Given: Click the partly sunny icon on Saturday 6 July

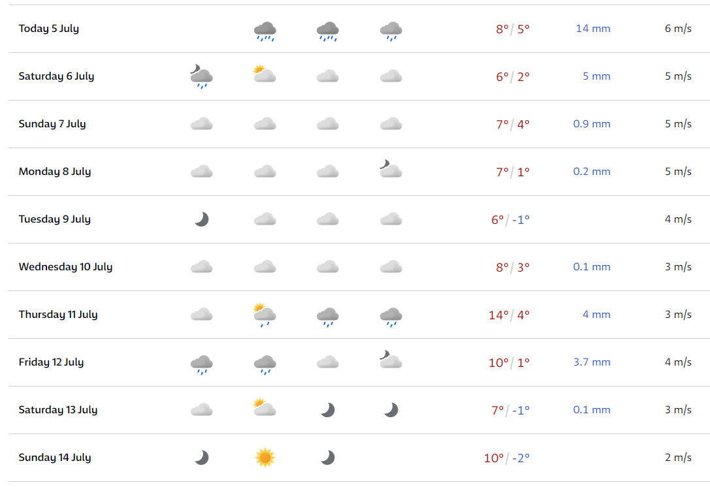Looking at the screenshot, I should click(x=265, y=73).
